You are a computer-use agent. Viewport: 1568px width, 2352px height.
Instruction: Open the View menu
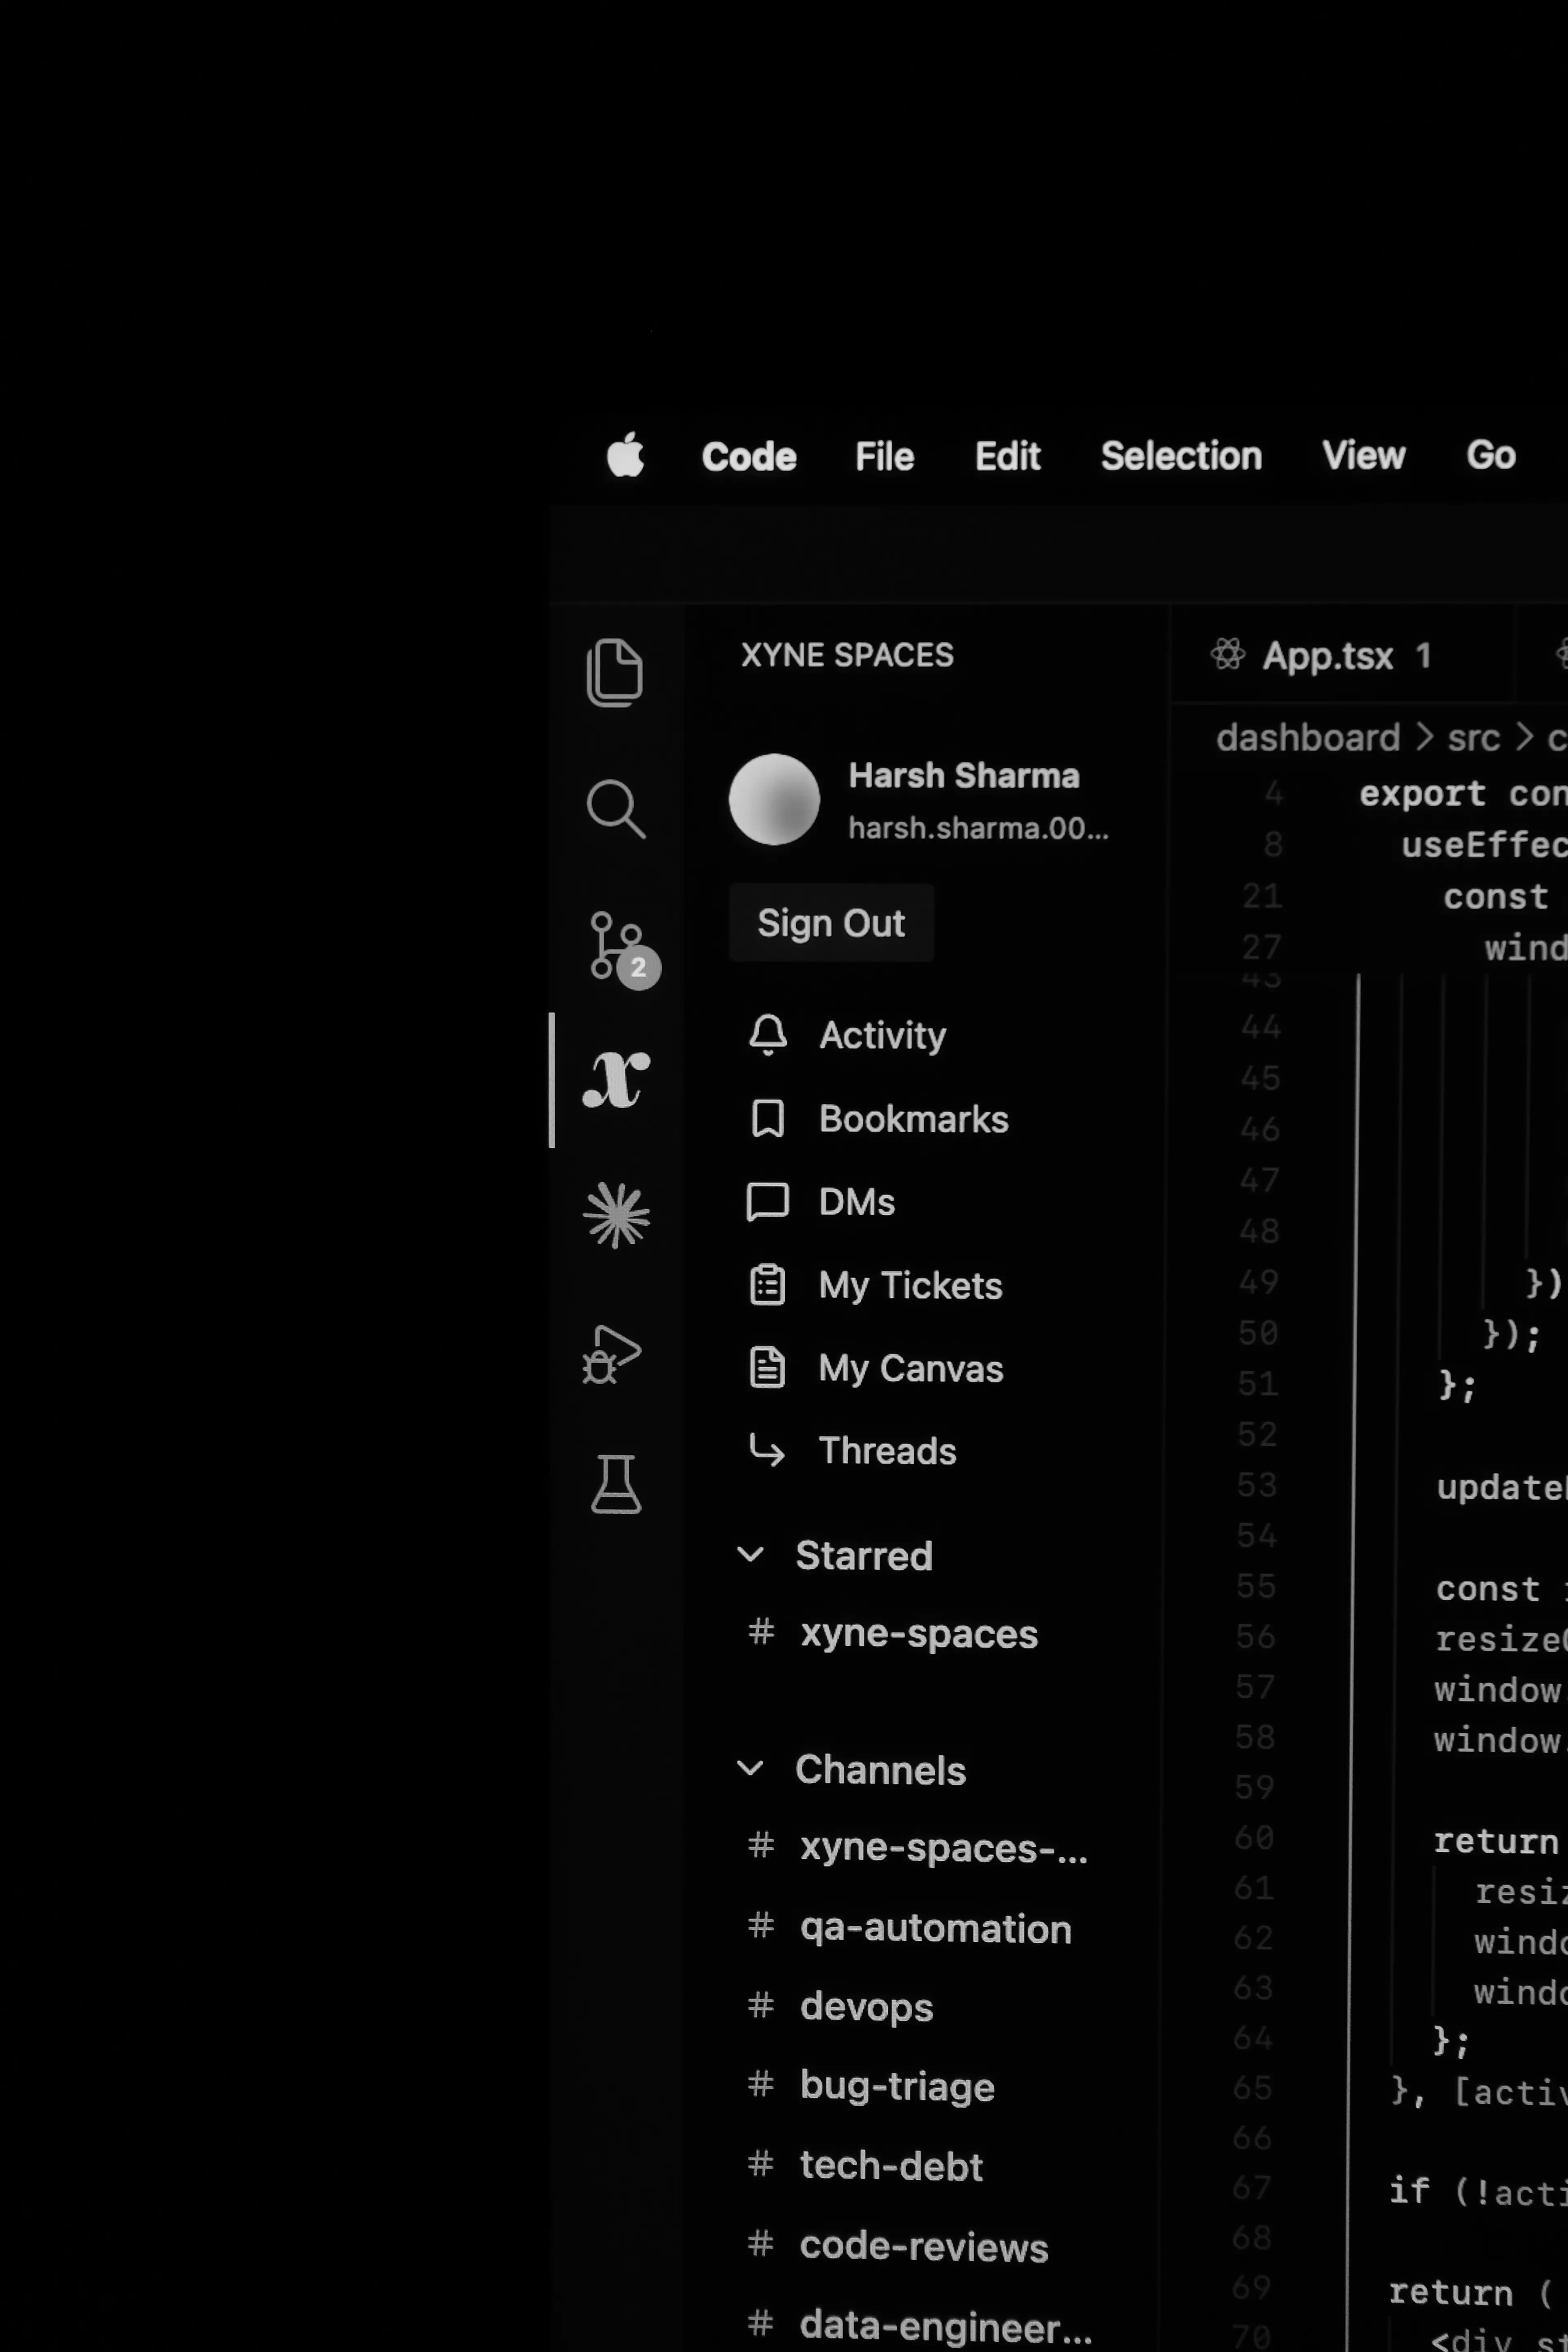click(x=1363, y=456)
